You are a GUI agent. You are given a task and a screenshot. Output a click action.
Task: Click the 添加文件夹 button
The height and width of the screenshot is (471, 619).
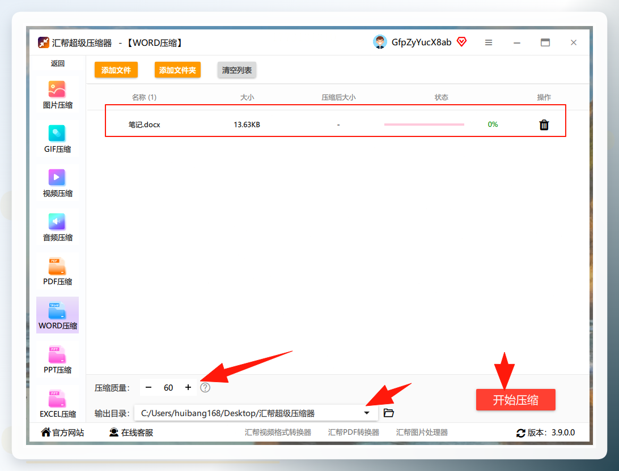pos(177,70)
